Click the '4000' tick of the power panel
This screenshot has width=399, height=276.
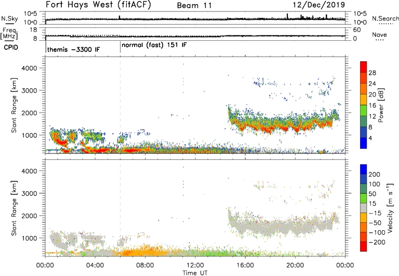29,68
